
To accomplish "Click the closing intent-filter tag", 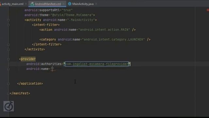I will (47, 45).
